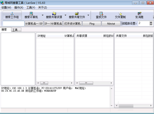154x114 pixels.
Task: Minimize the LanSee window
Action: click(136, 3)
